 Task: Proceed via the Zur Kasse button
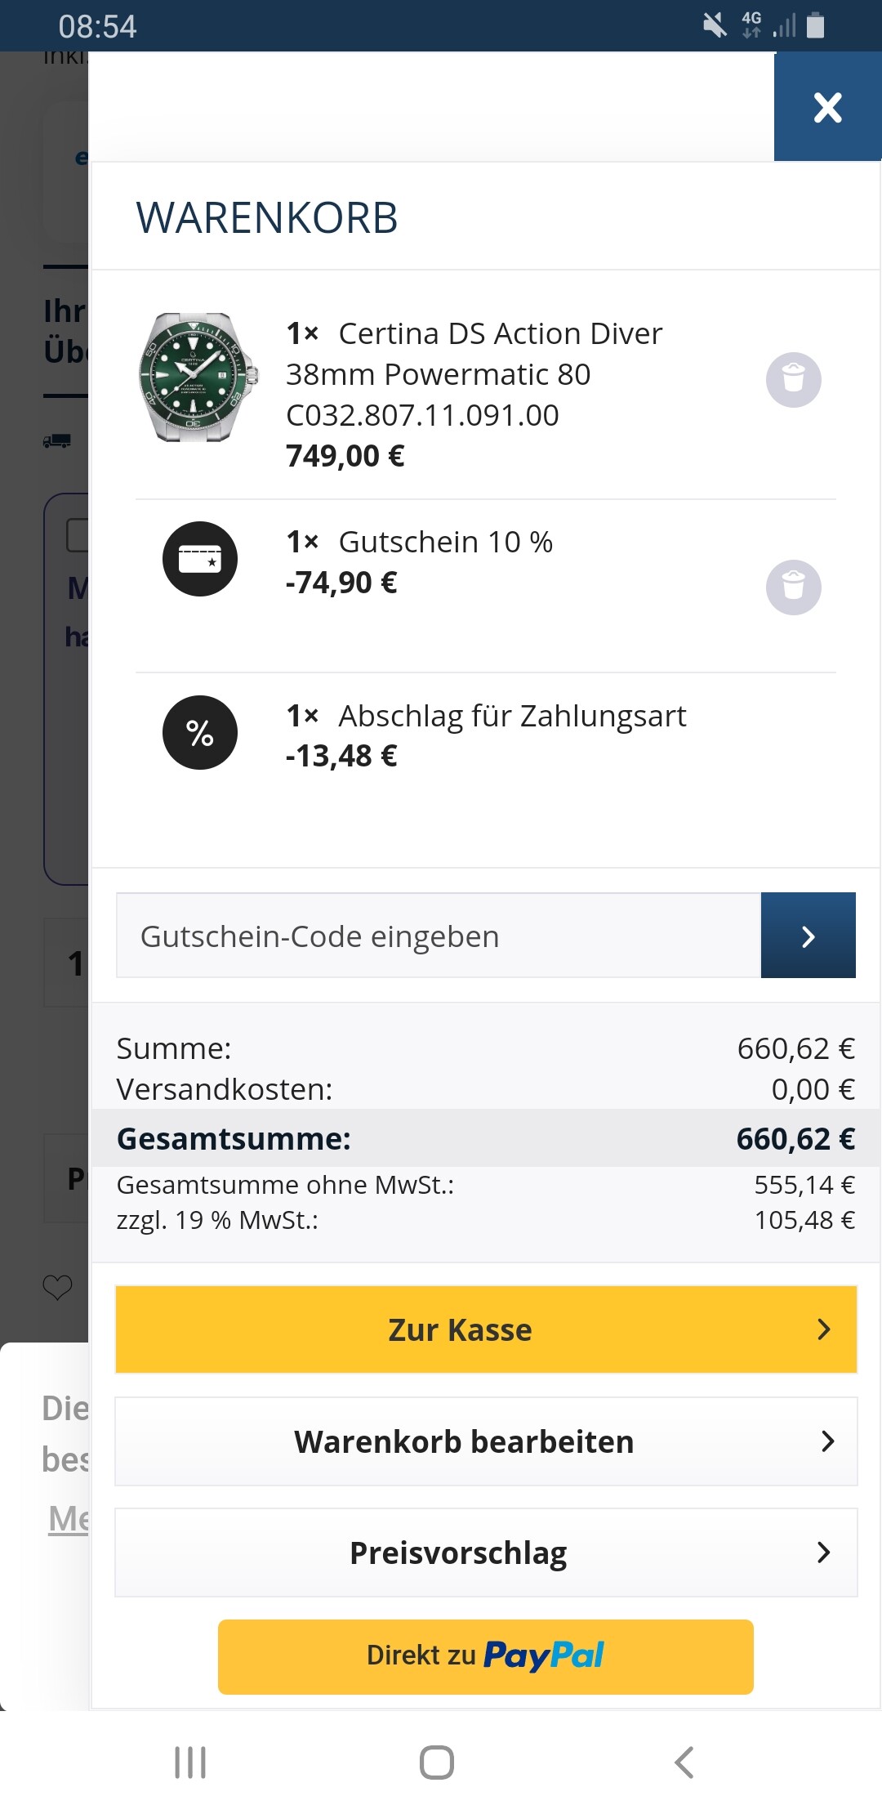(486, 1329)
